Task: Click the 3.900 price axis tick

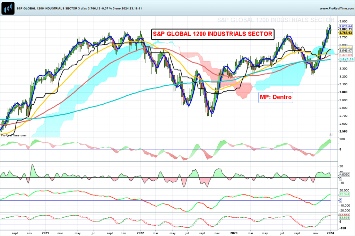Action: click(x=344, y=21)
